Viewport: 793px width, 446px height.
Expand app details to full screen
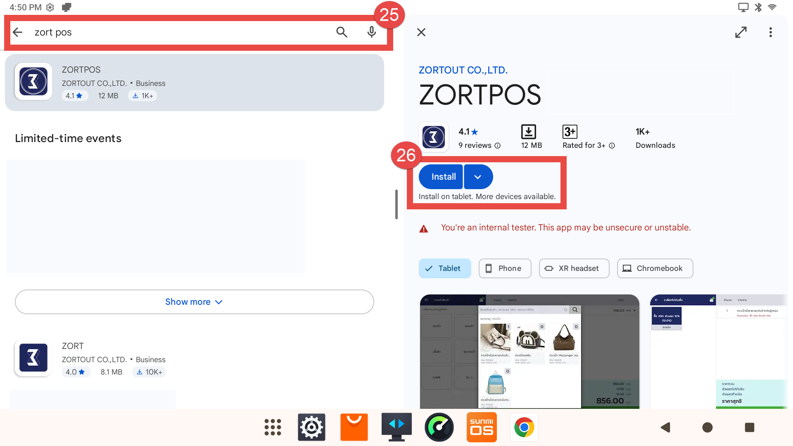click(x=741, y=32)
